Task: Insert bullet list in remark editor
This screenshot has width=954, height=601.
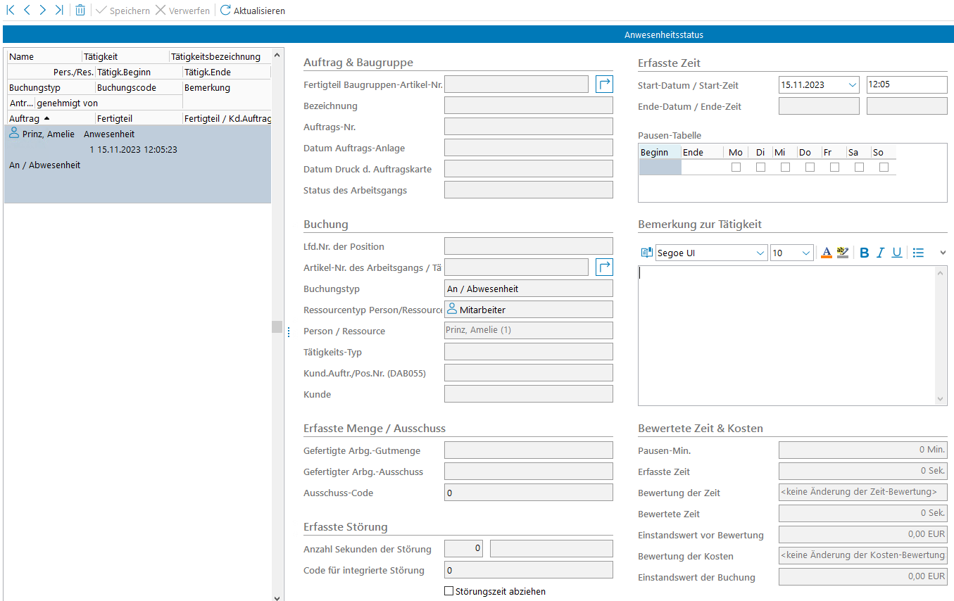Action: coord(918,253)
